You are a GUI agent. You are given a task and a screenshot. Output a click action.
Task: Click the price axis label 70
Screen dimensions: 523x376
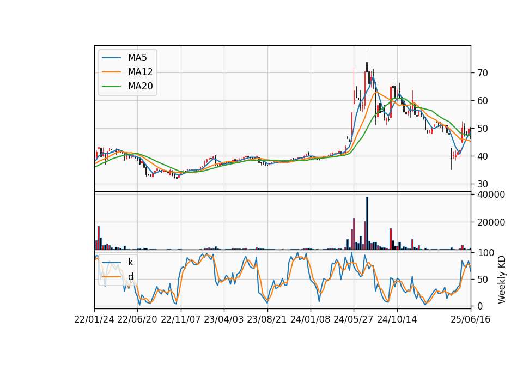[482, 72]
